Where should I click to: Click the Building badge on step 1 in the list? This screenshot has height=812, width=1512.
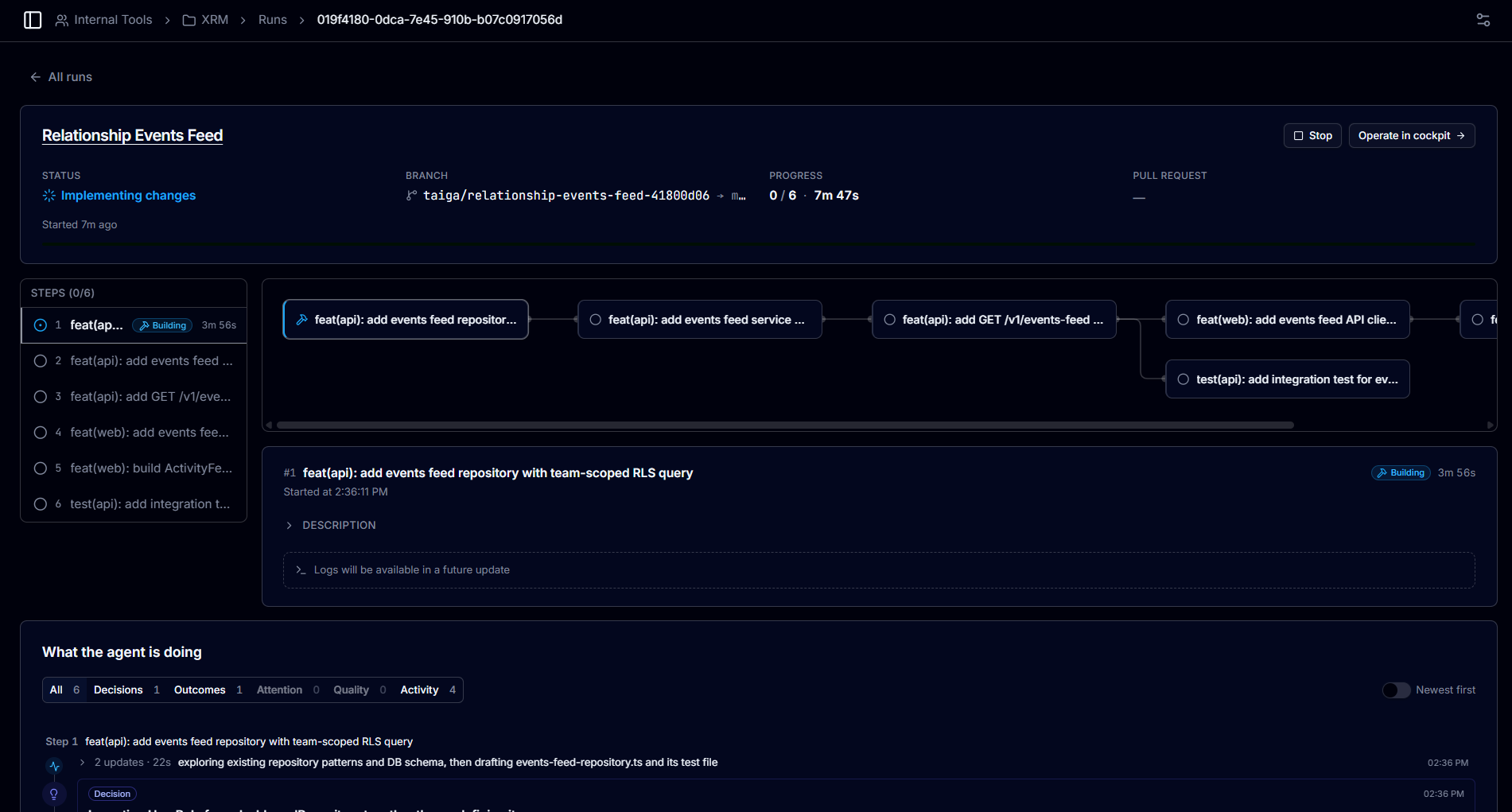[x=163, y=325]
